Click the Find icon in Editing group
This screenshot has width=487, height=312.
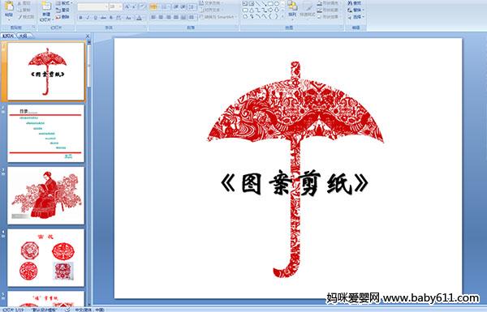(355, 3)
